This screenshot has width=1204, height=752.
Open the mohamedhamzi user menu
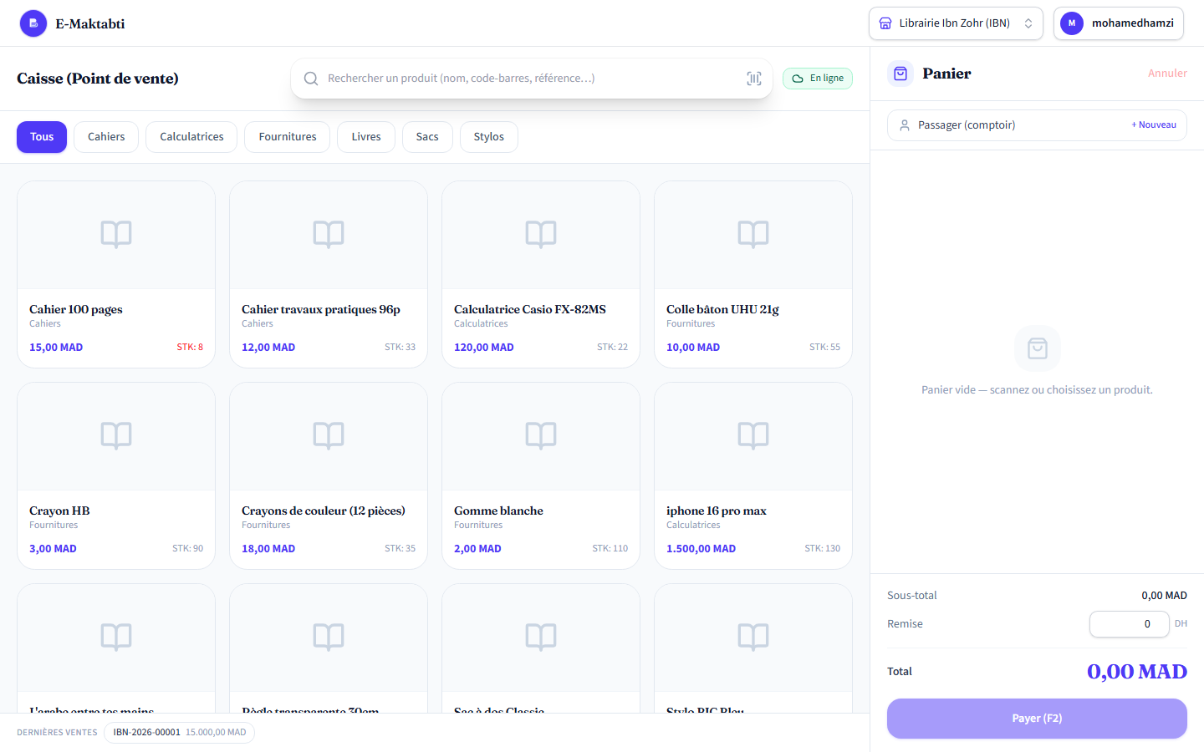1119,23
